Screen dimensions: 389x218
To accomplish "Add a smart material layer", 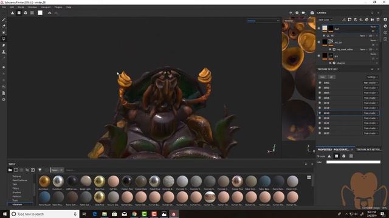I will (x=367, y=19).
